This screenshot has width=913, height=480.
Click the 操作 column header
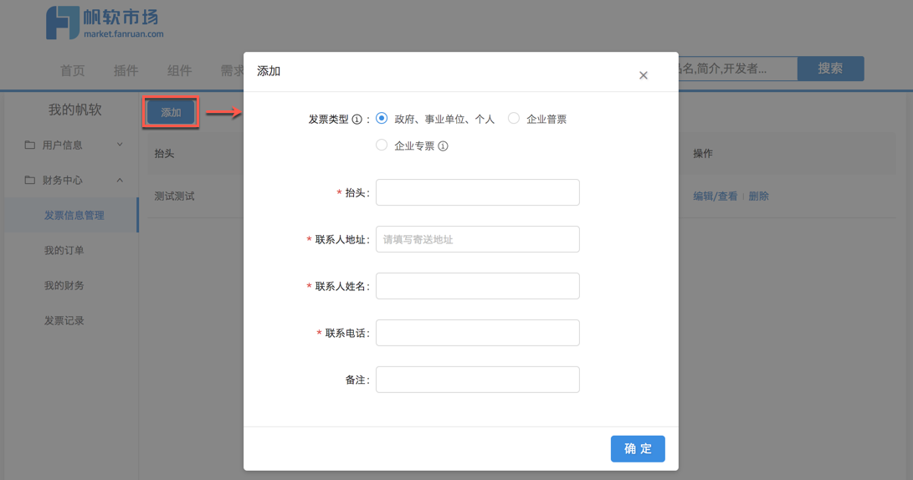click(x=703, y=154)
